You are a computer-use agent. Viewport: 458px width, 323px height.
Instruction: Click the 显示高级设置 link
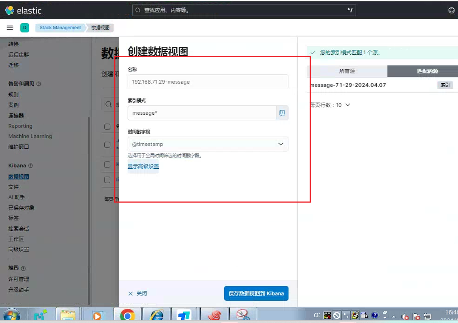143,166
